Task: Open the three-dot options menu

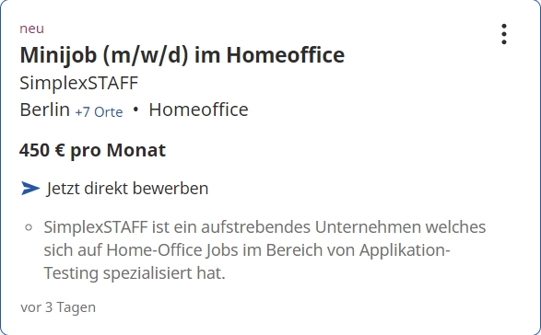Action: [x=504, y=34]
